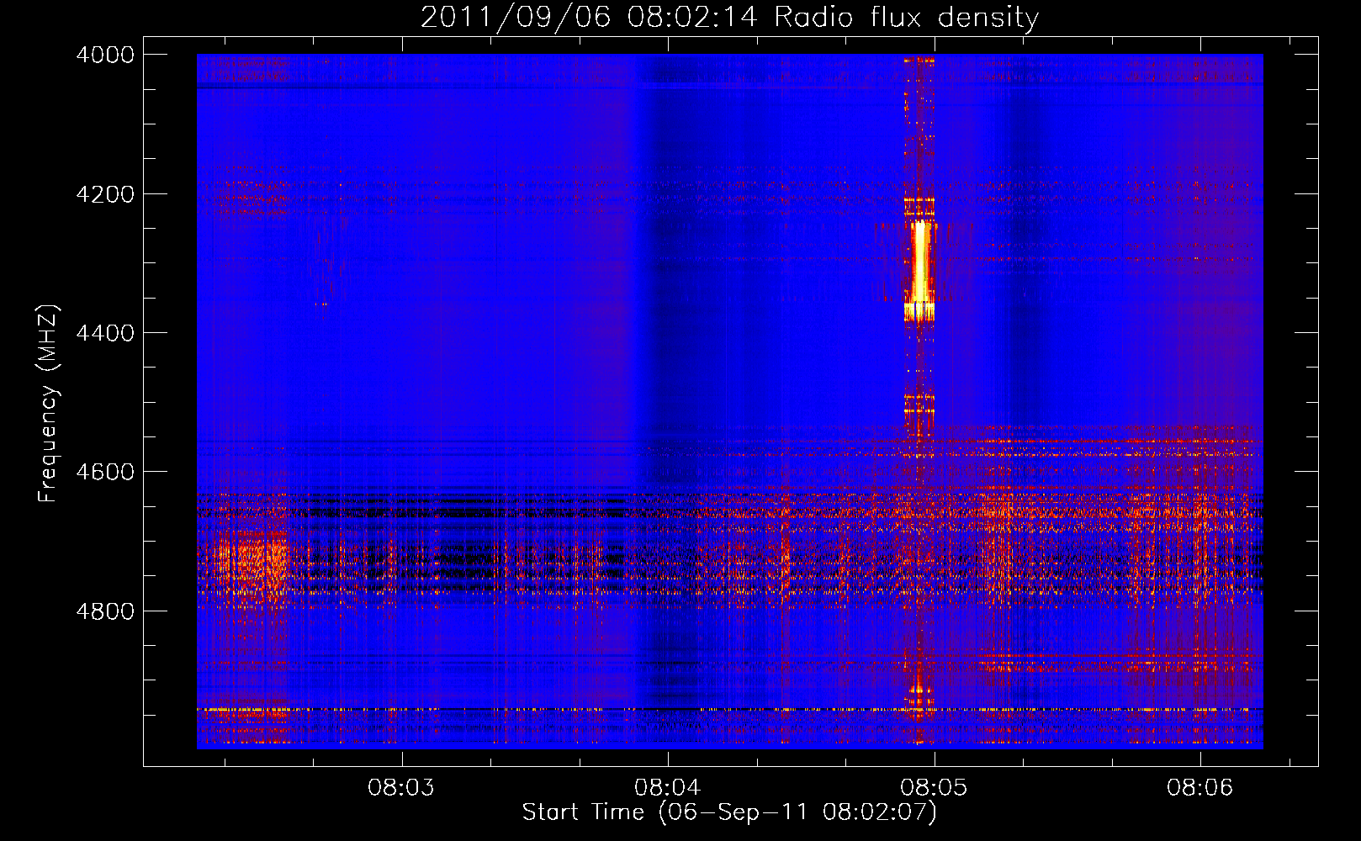Click the '08:05' time axis label
The image size is (1361, 841).
[x=934, y=788]
